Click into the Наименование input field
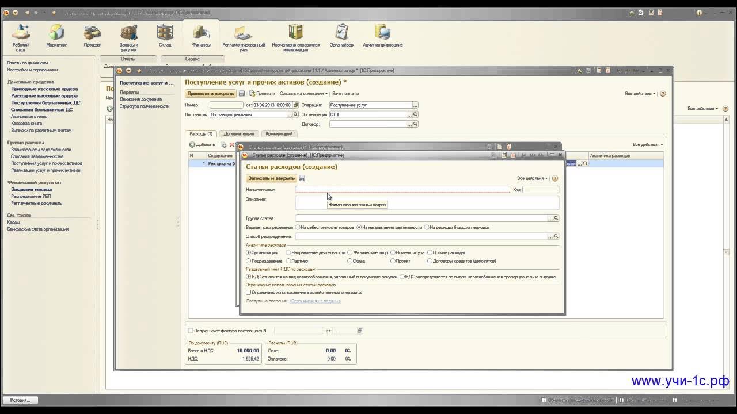The image size is (737, 414). [x=402, y=189]
